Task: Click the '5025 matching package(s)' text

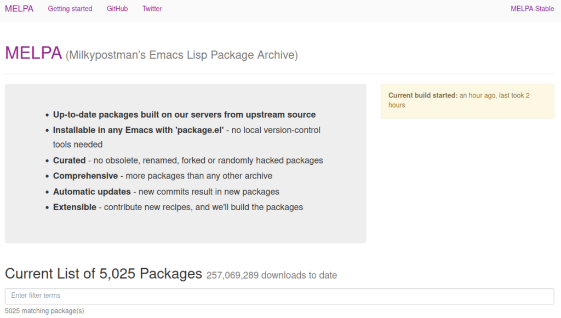Action: 44,311
